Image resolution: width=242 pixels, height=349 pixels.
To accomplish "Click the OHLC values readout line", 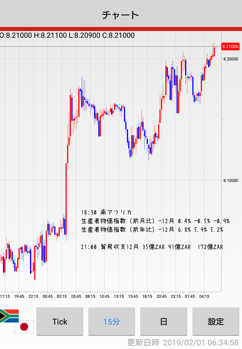I will click(x=67, y=35).
